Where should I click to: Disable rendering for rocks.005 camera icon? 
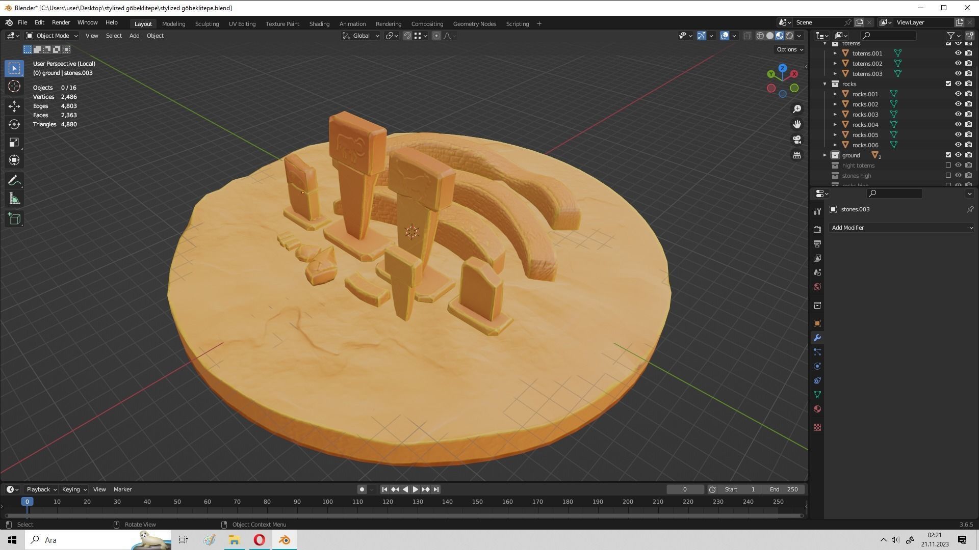click(x=968, y=134)
